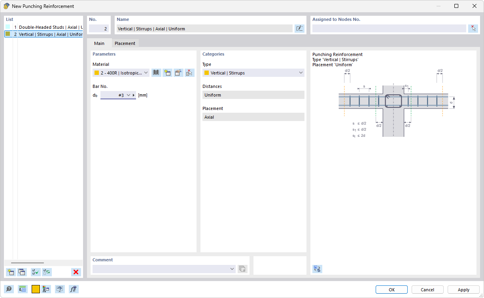Delete the selected list item with red X
The width and height of the screenshot is (484, 298).
76,272
